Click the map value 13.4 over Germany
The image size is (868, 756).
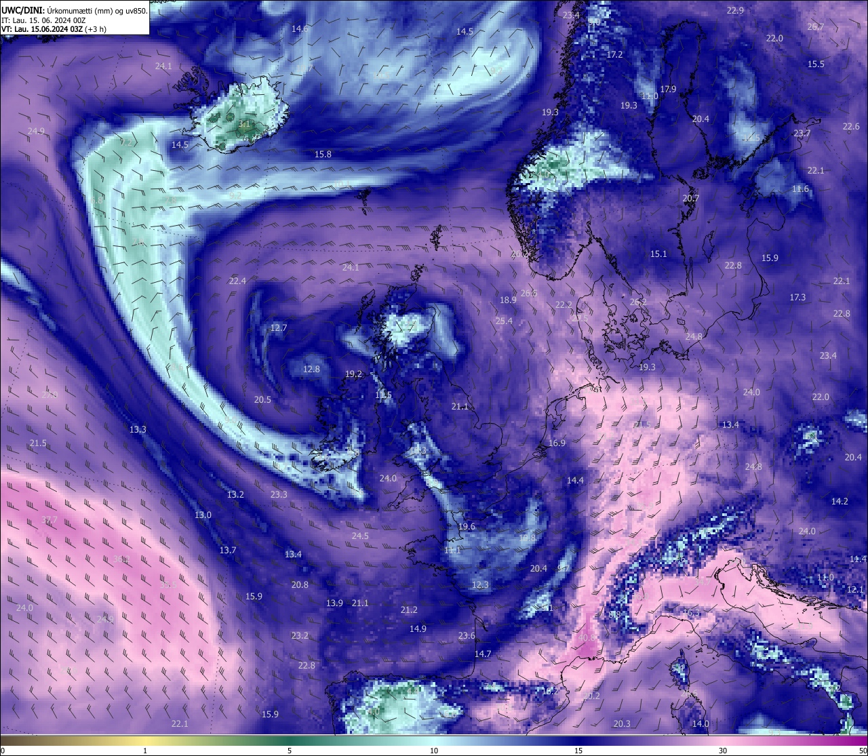730,424
